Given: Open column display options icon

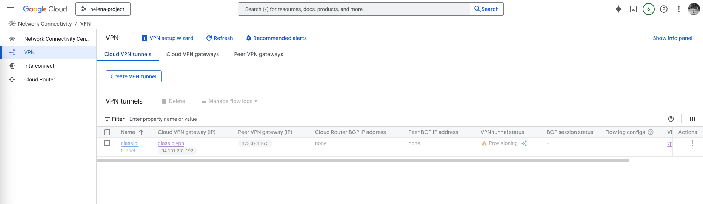Looking at the screenshot, I should [x=692, y=119].
